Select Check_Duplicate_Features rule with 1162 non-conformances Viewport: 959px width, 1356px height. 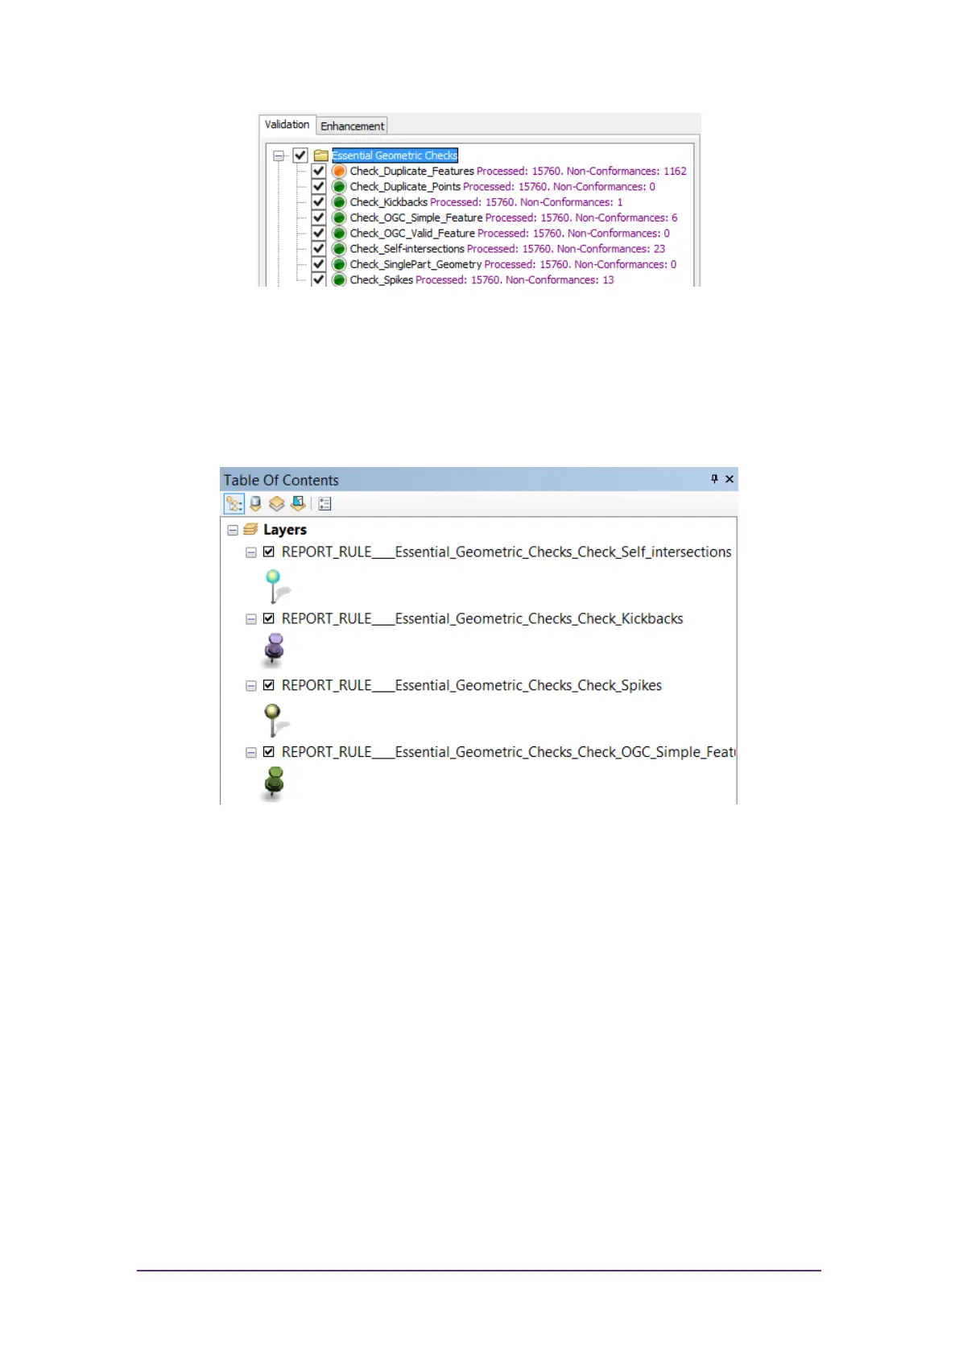coord(518,171)
